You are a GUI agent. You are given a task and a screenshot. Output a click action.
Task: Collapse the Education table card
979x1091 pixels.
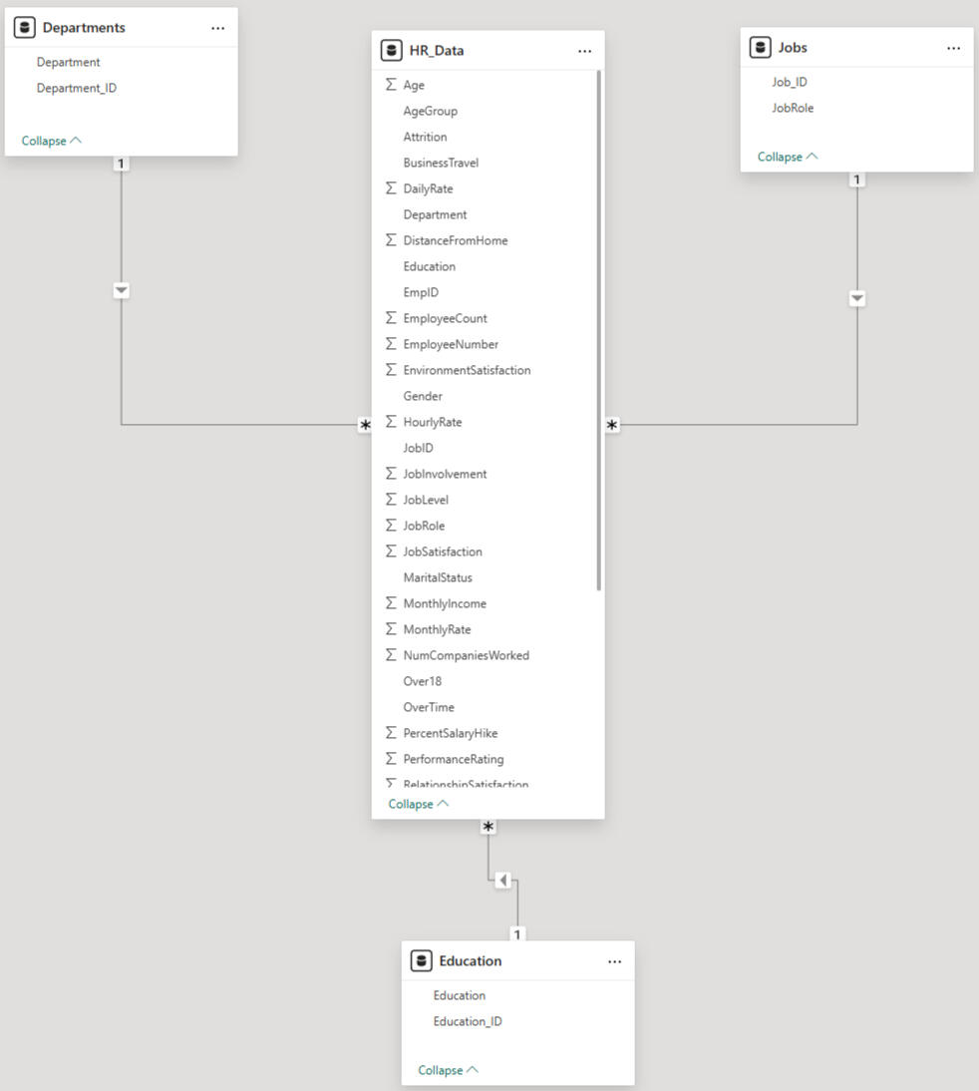448,1070
